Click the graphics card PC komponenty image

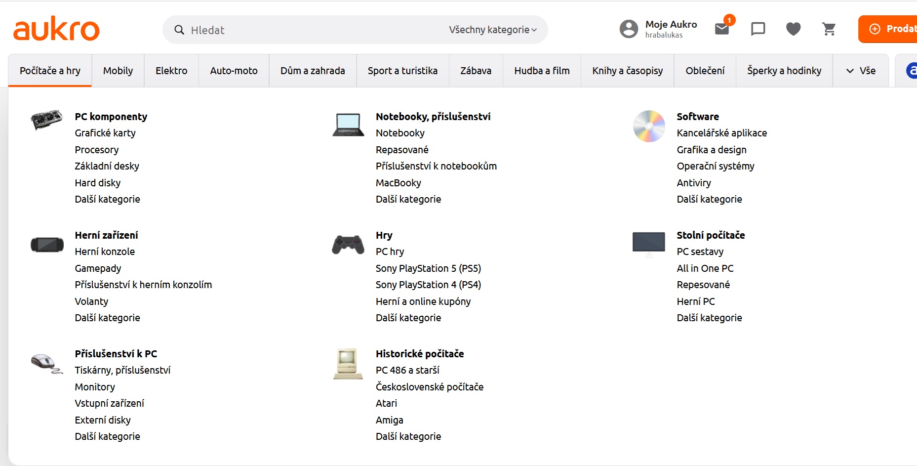pos(47,120)
